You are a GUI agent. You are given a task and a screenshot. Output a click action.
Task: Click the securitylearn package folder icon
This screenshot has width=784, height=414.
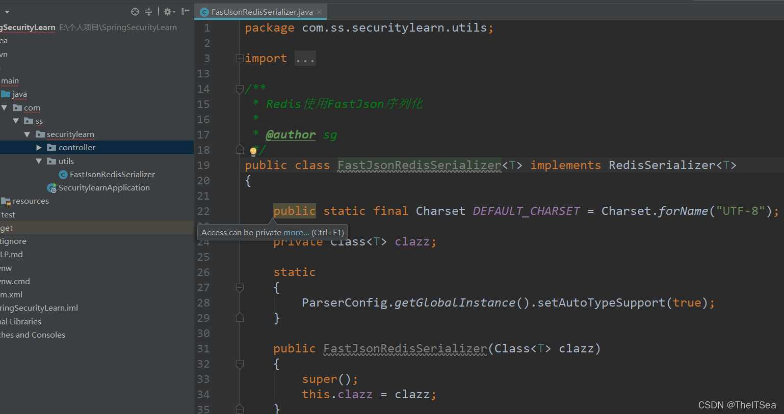click(40, 134)
